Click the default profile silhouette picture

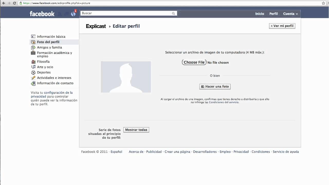point(126,77)
